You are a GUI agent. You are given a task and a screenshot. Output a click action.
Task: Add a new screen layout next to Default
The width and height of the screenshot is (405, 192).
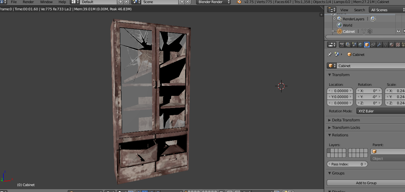[120, 2]
